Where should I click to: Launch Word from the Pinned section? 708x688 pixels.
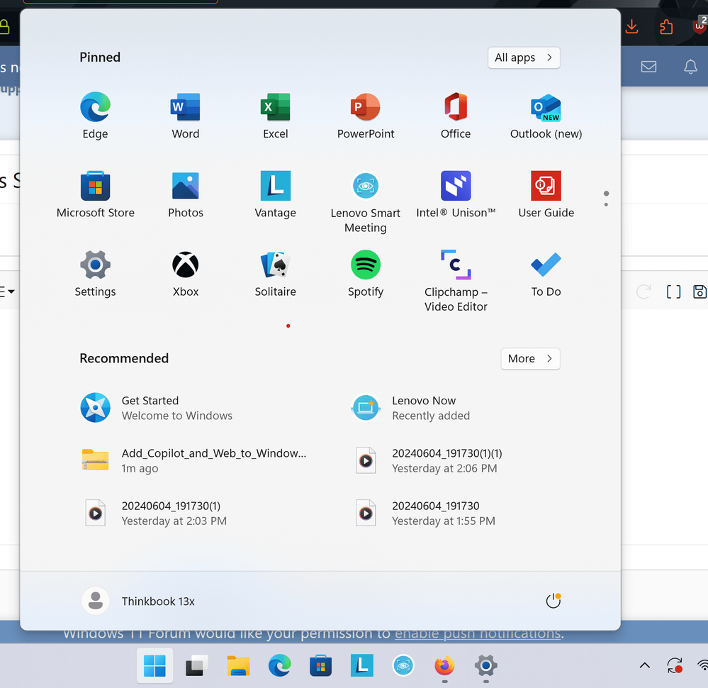185,116
